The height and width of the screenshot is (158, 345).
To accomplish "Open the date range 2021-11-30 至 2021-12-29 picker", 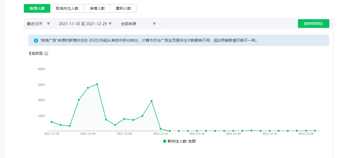I will pyautogui.click(x=85, y=24).
